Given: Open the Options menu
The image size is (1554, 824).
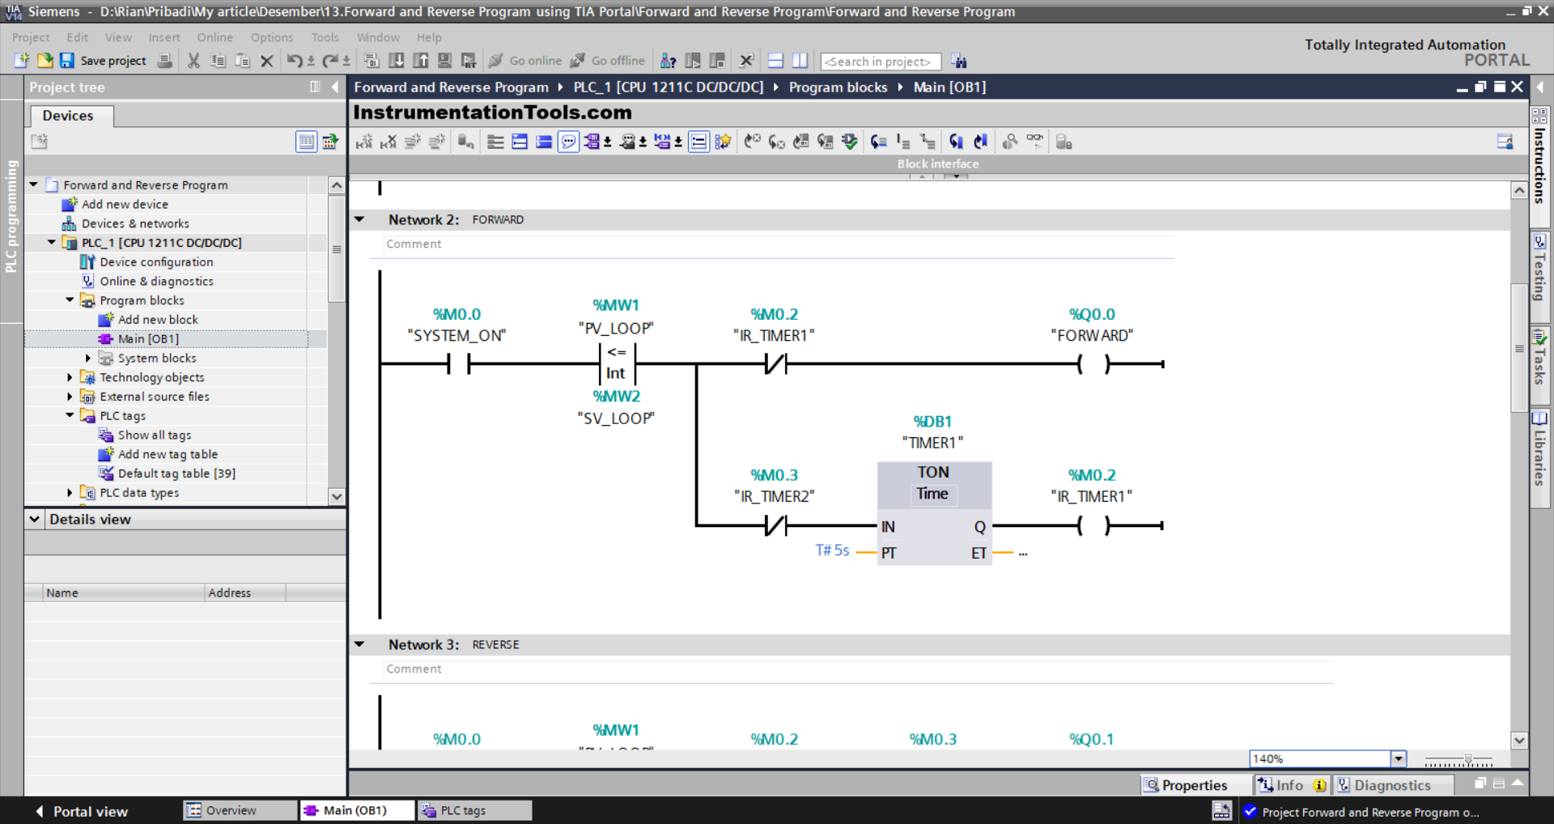Looking at the screenshot, I should pyautogui.click(x=272, y=37).
